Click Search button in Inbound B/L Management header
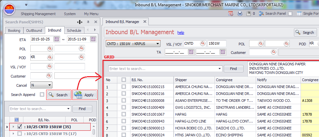 [305, 33]
